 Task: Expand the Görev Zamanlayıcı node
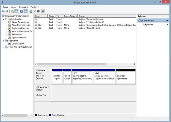click(x=6, y=22)
